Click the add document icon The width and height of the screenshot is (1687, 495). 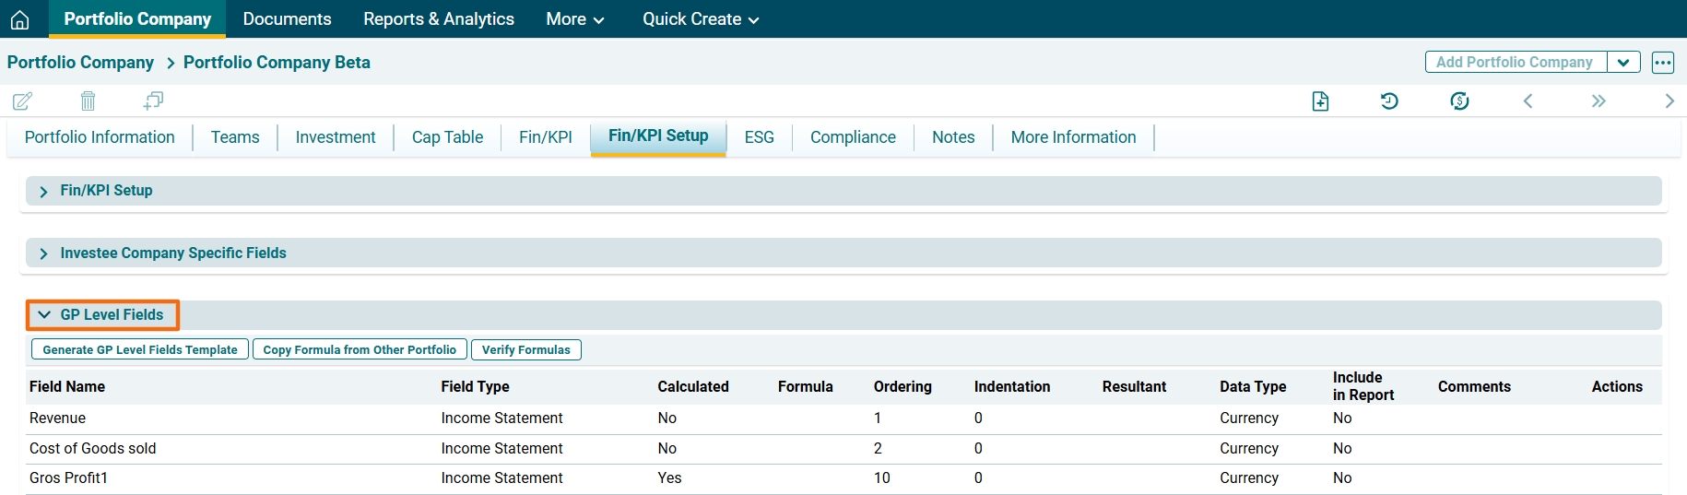pos(1320,100)
